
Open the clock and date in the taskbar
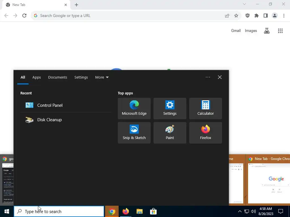point(266,211)
